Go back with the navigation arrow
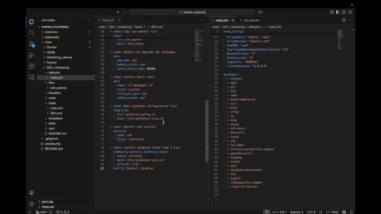The height and width of the screenshot is (214, 381). pos(118,12)
